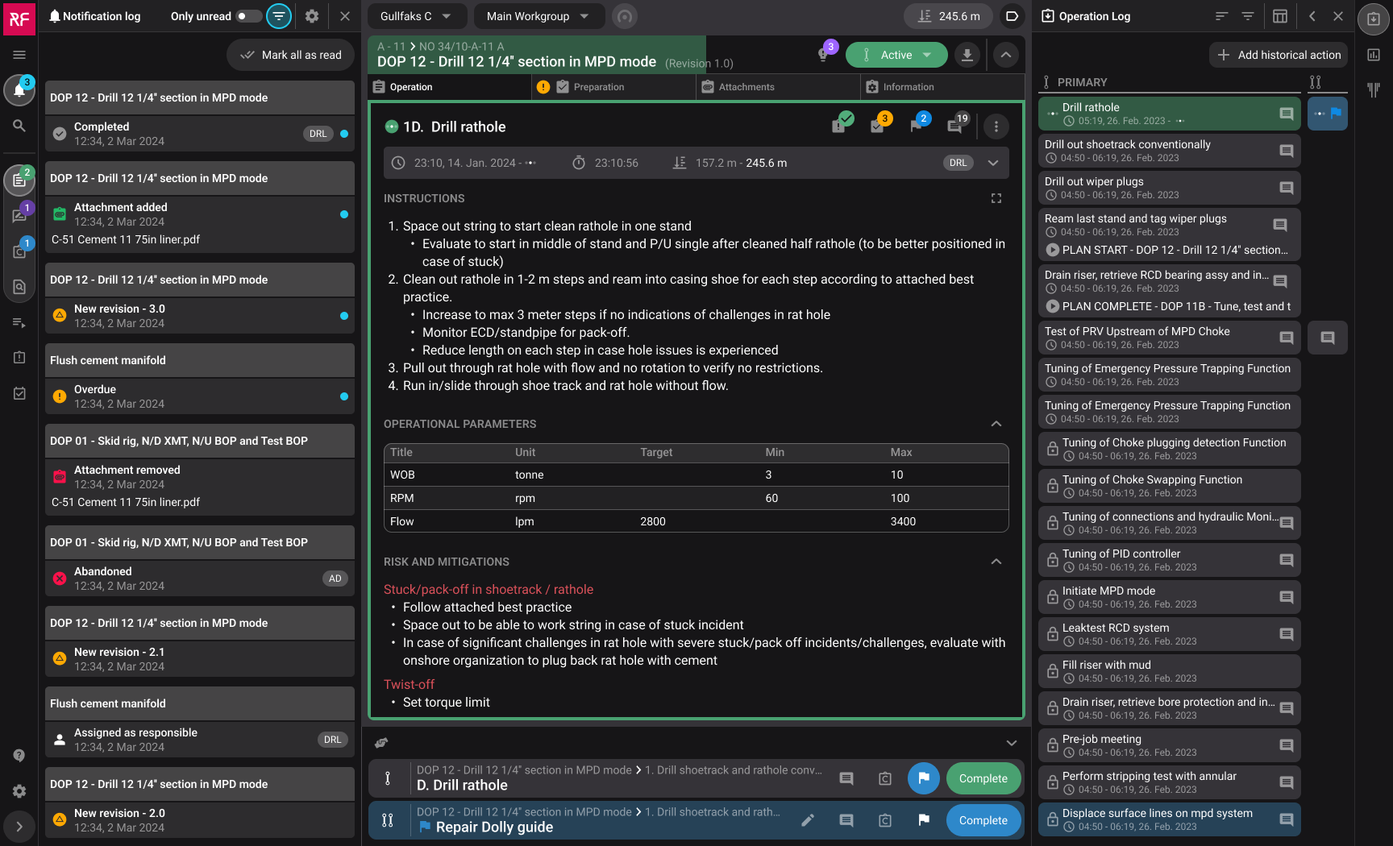The image size is (1393, 846).
Task: Collapse the Operational Parameters section
Action: (996, 424)
